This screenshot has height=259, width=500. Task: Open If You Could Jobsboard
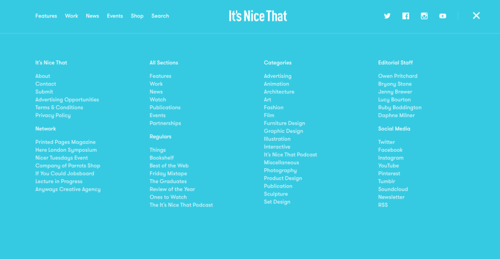64,173
